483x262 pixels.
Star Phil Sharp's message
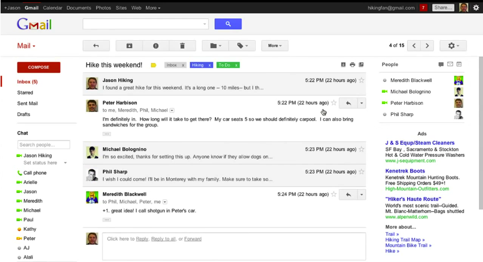[x=361, y=171]
